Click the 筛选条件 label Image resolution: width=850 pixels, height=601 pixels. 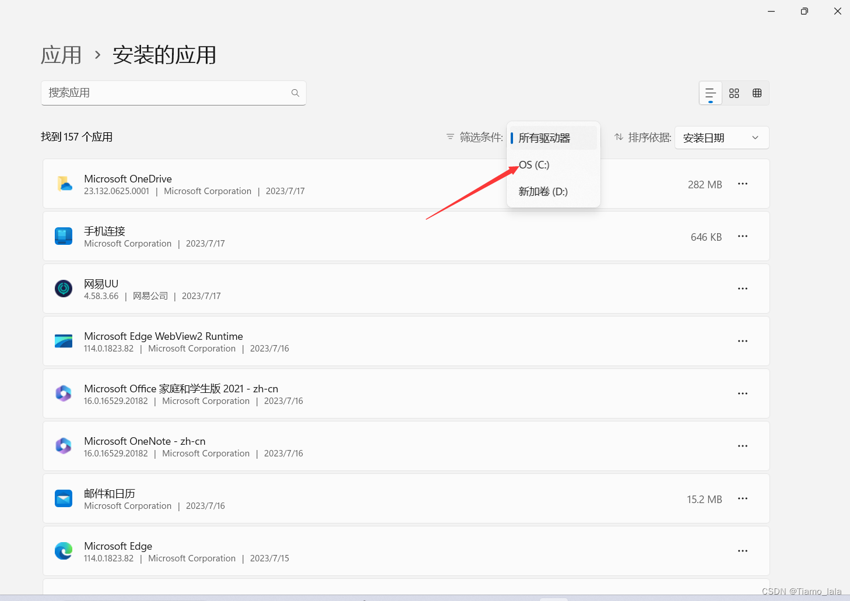click(x=482, y=137)
